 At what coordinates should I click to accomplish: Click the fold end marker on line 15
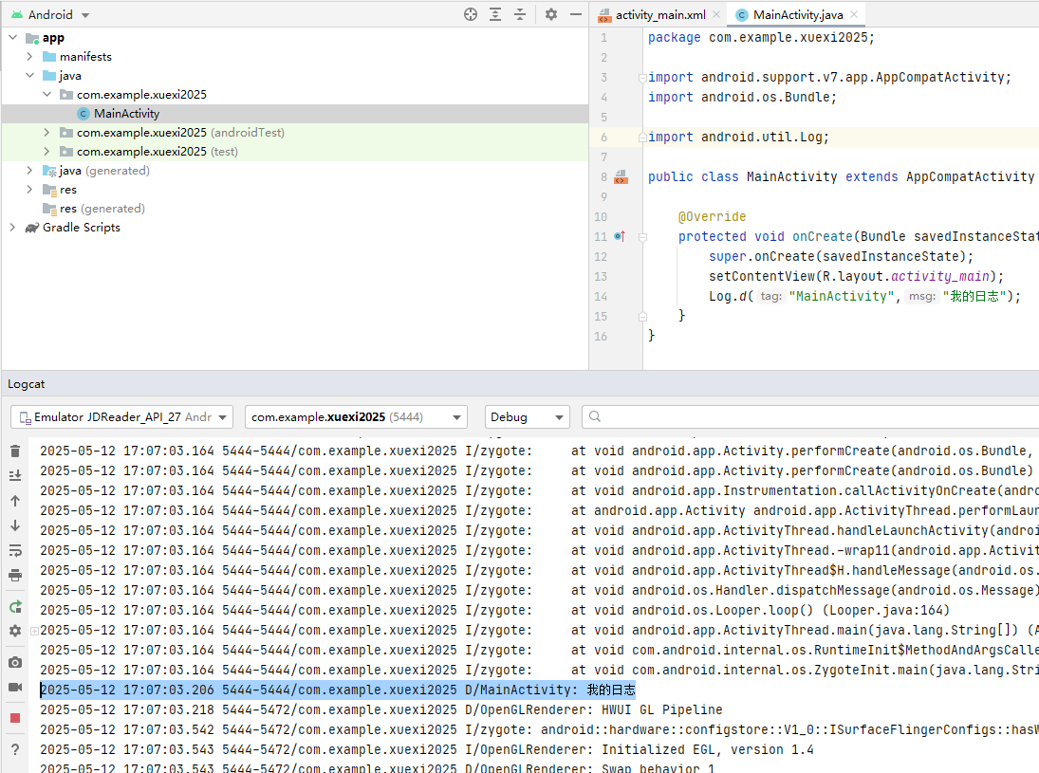pyautogui.click(x=642, y=317)
